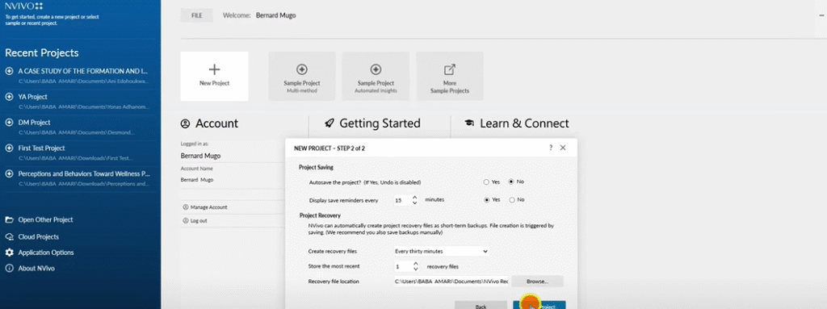827x309 pixels.
Task: Select No for Display save reminders
Action: (x=511, y=200)
